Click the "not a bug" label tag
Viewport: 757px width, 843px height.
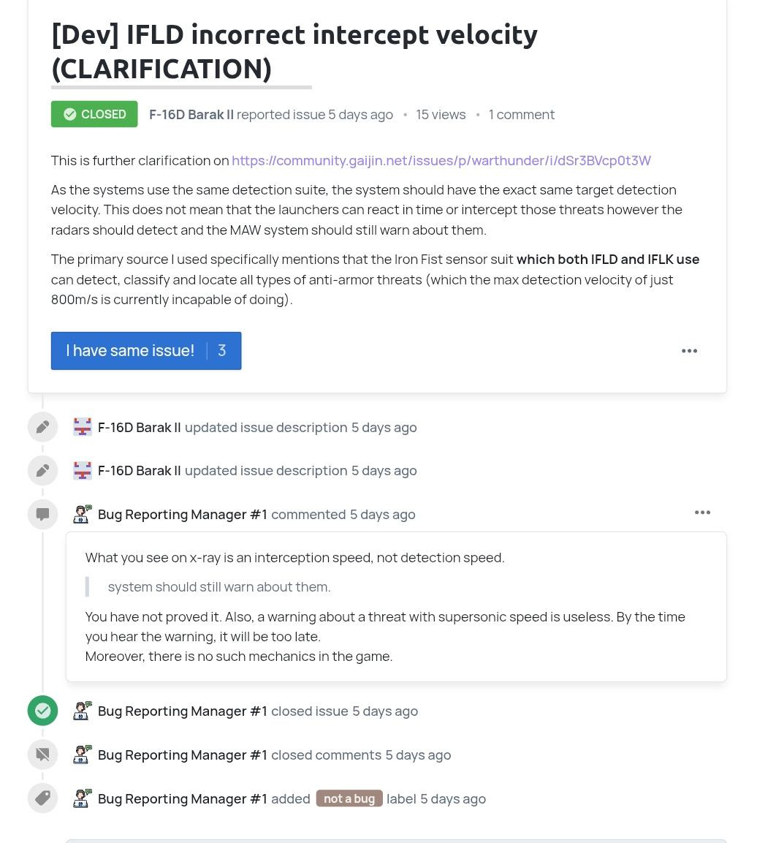click(x=349, y=798)
